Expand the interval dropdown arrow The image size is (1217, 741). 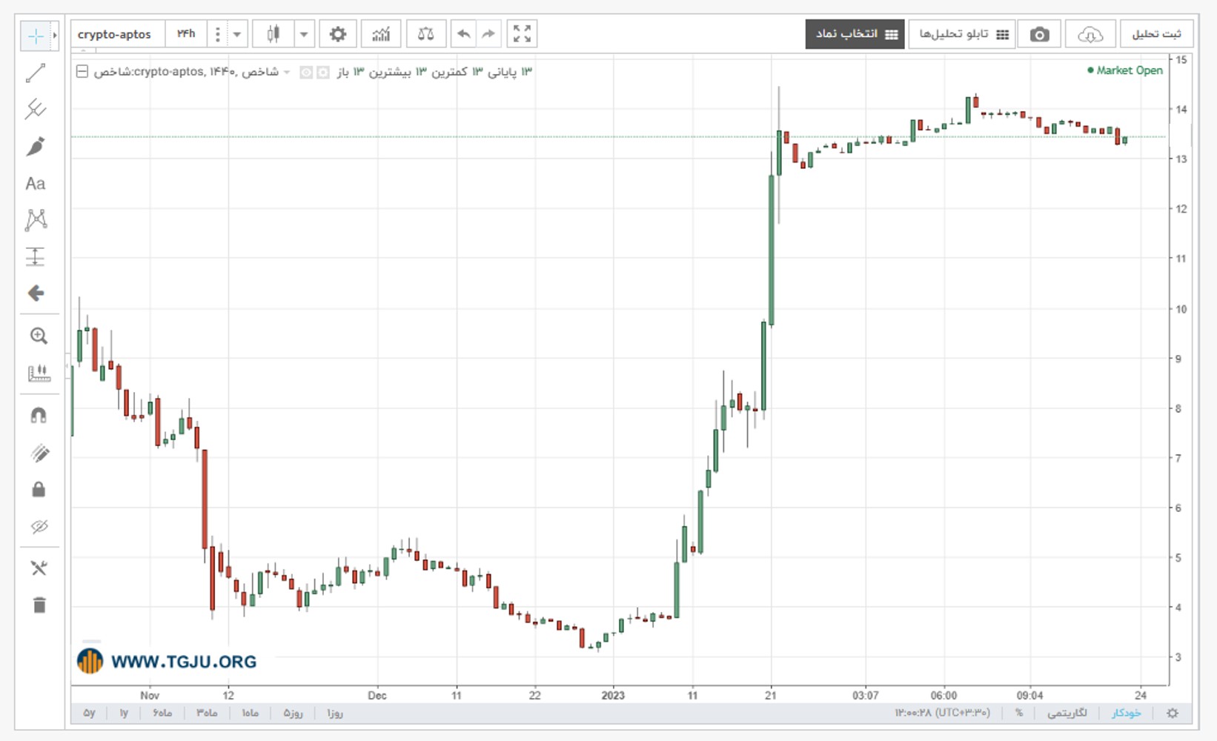(x=237, y=34)
